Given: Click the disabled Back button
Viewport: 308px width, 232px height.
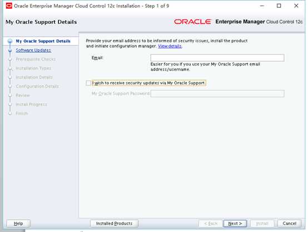Looking at the screenshot, I should tap(211, 223).
